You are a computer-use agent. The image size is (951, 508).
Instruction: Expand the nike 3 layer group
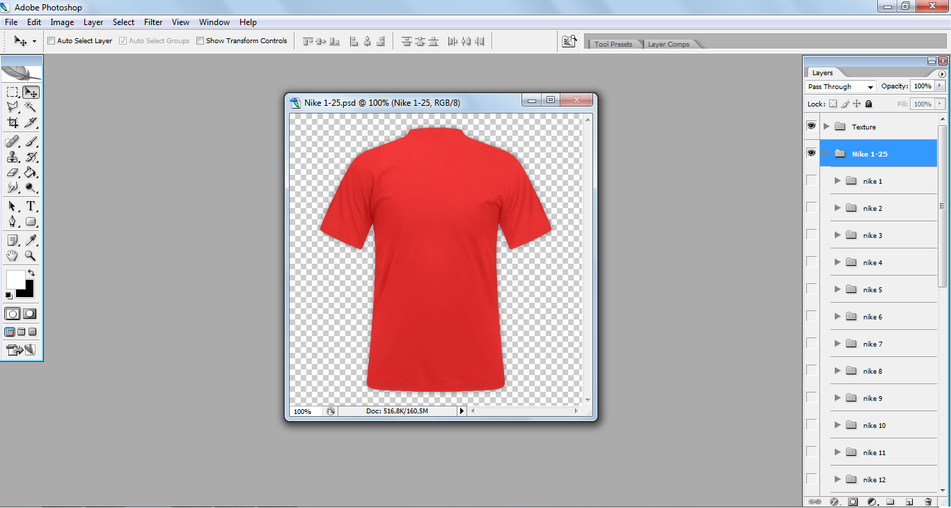[838, 235]
